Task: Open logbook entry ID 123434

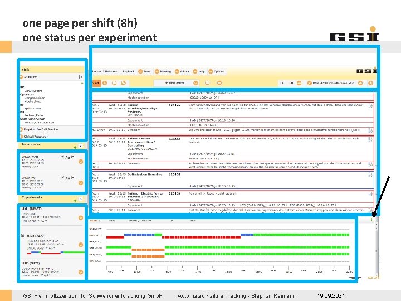Action: pyautogui.click(x=174, y=138)
